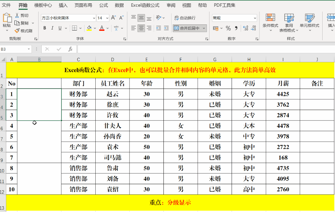Viewport: 335px width, 212px height.
Task: Open Cell Styles (单元格样式)
Action: coord(309,22)
